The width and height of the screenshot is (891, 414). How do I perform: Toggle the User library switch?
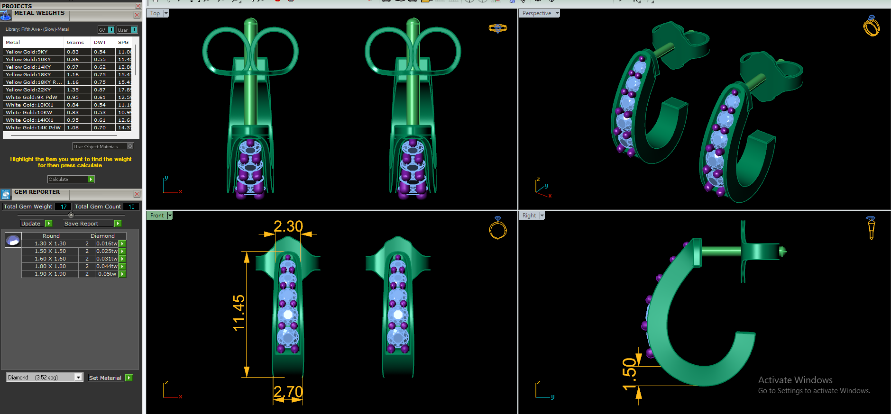point(127,30)
